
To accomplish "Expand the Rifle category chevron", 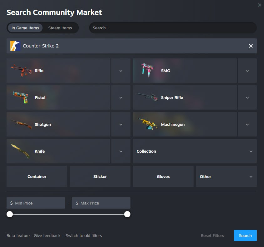I will (121, 71).
